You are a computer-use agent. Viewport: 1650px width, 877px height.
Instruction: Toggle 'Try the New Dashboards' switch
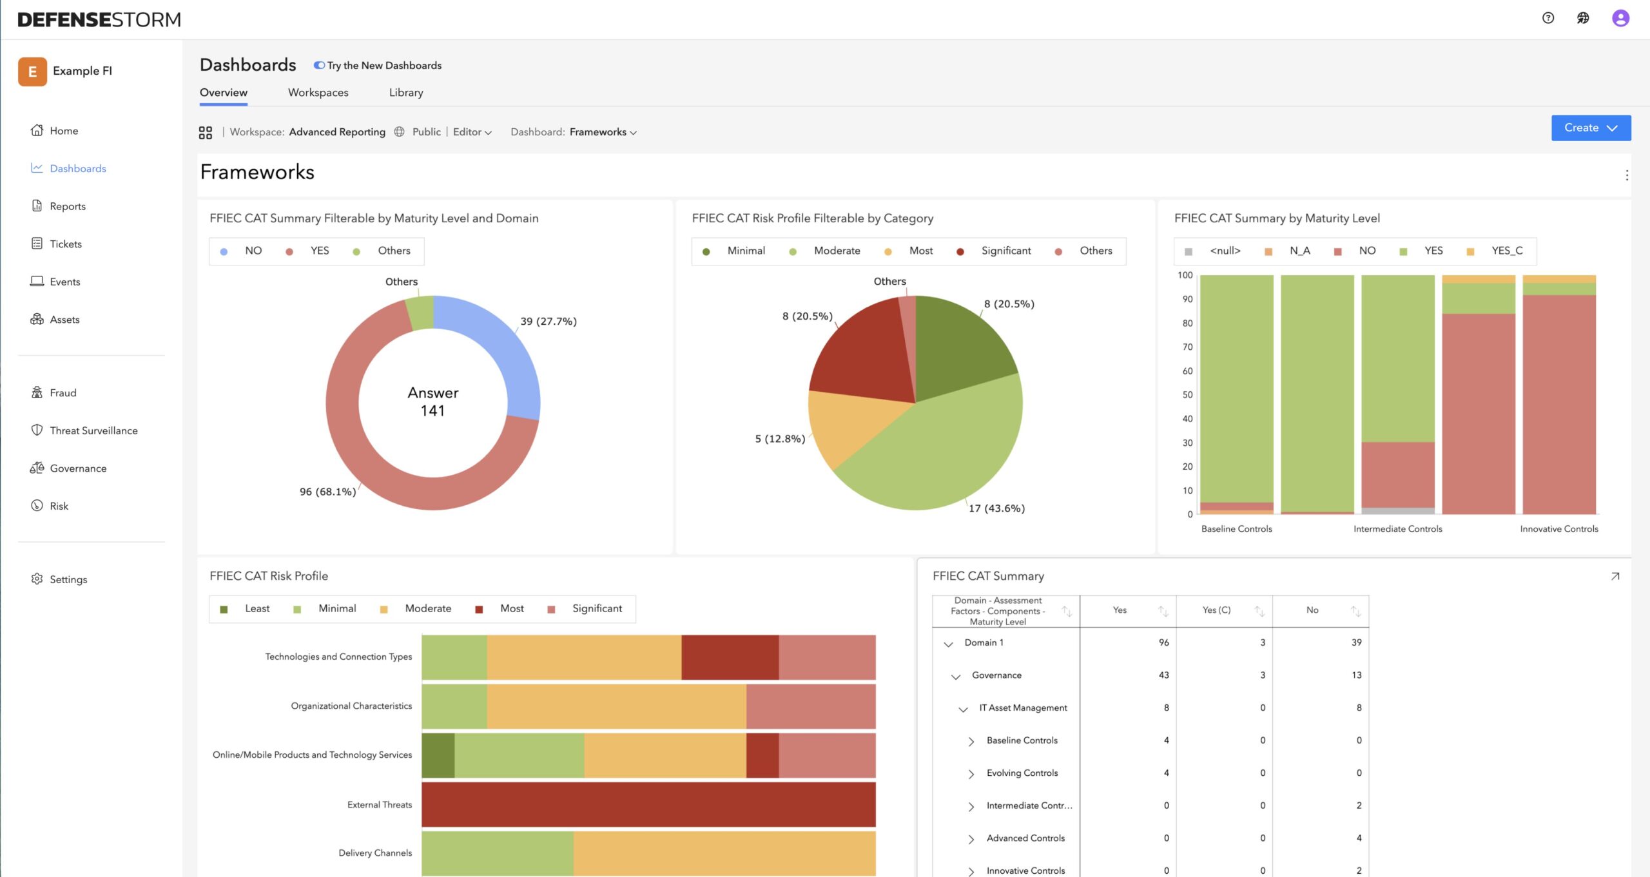point(318,64)
